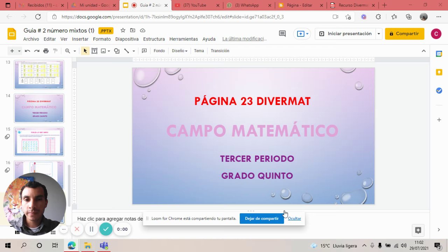Add this page to Edge favorites
The height and width of the screenshot is (252, 448).
tap(348, 17)
